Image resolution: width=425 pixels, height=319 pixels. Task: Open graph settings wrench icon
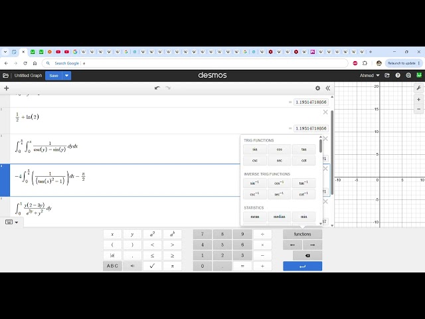coord(418,88)
